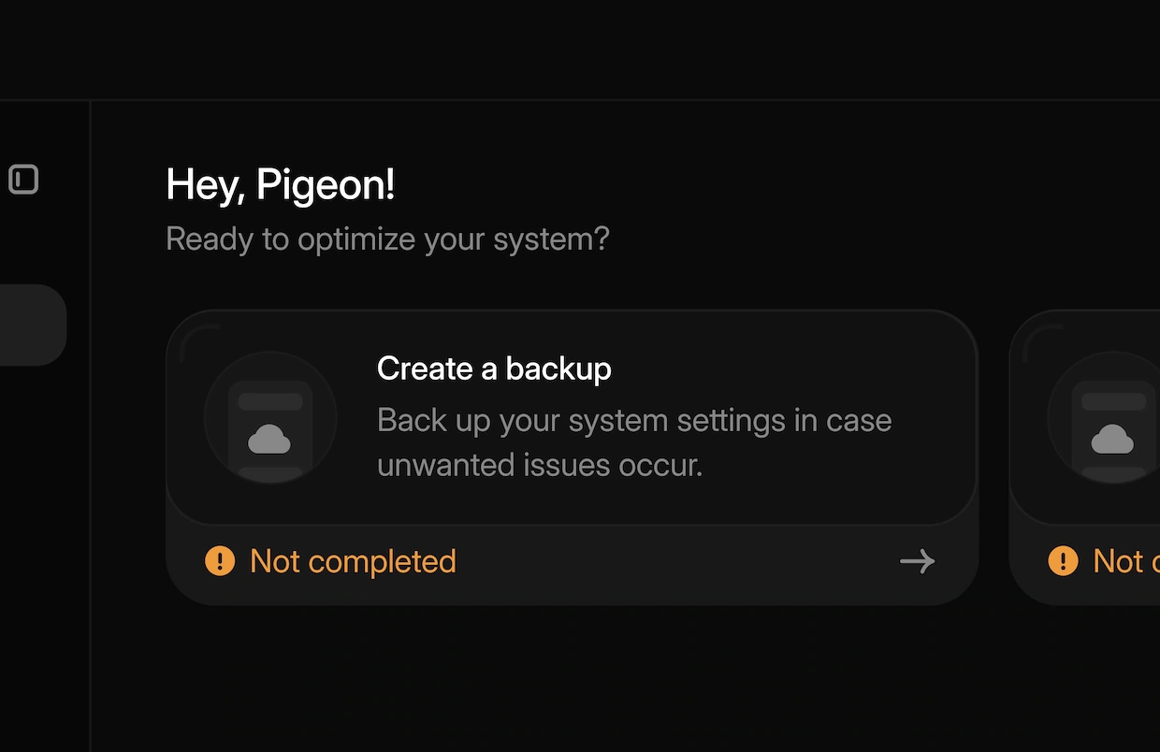Click the cloud icon on Create a backup card
This screenshot has width=1160, height=752.
click(269, 438)
